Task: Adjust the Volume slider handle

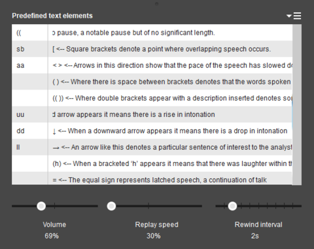Action: tap(41, 206)
